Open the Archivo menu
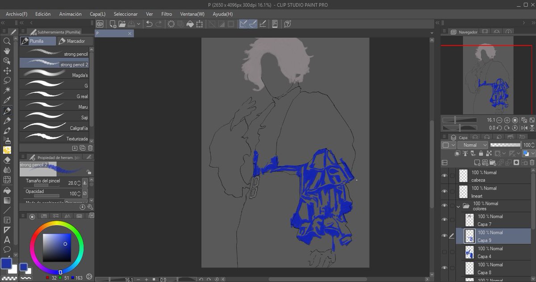Screen dimensions: 536x282 pos(17,14)
